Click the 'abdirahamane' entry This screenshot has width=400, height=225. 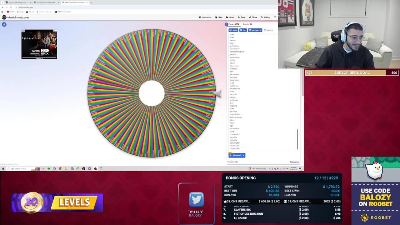coord(236,117)
